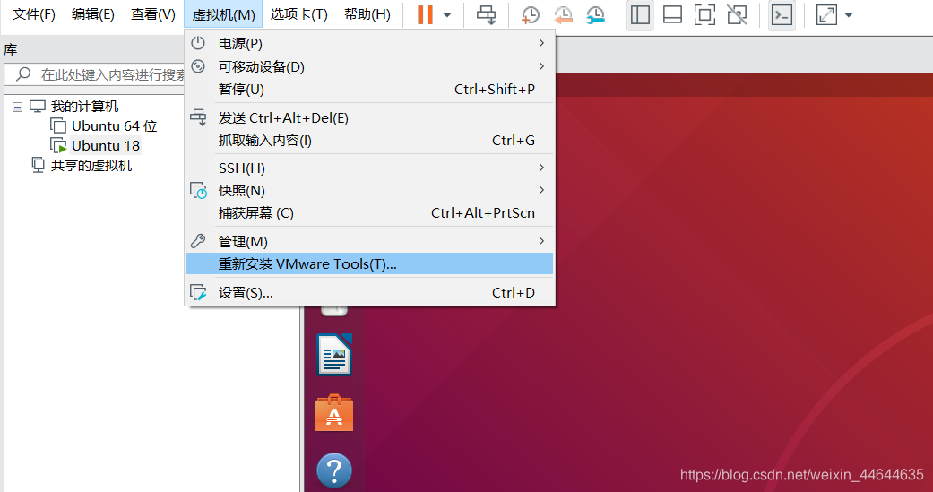Image resolution: width=933 pixels, height=492 pixels.
Task: Open the 查看(V) menu
Action: click(153, 14)
